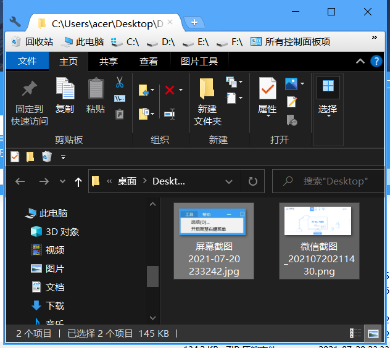The width and height of the screenshot is (390, 348).
Task: Open 回收站 bookmark
Action: (x=32, y=41)
